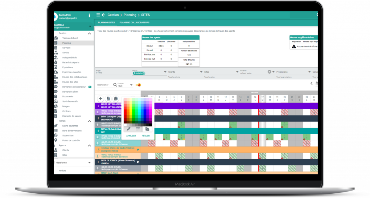
Task: Click palette icon on SIEGE DE JOURDA row
Action: (x=138, y=162)
